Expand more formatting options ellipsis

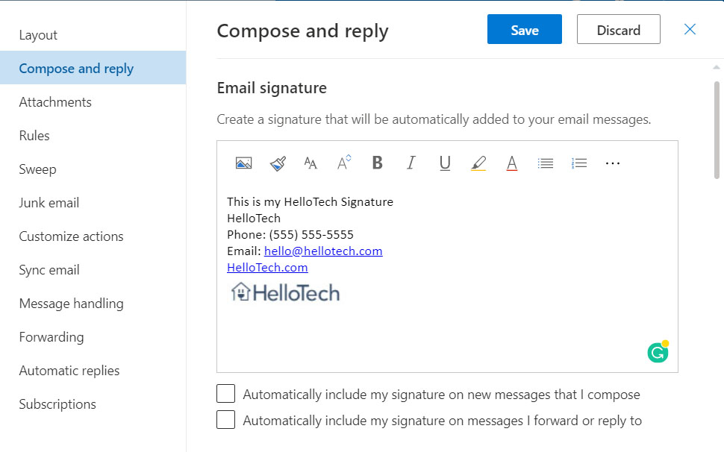tap(613, 163)
